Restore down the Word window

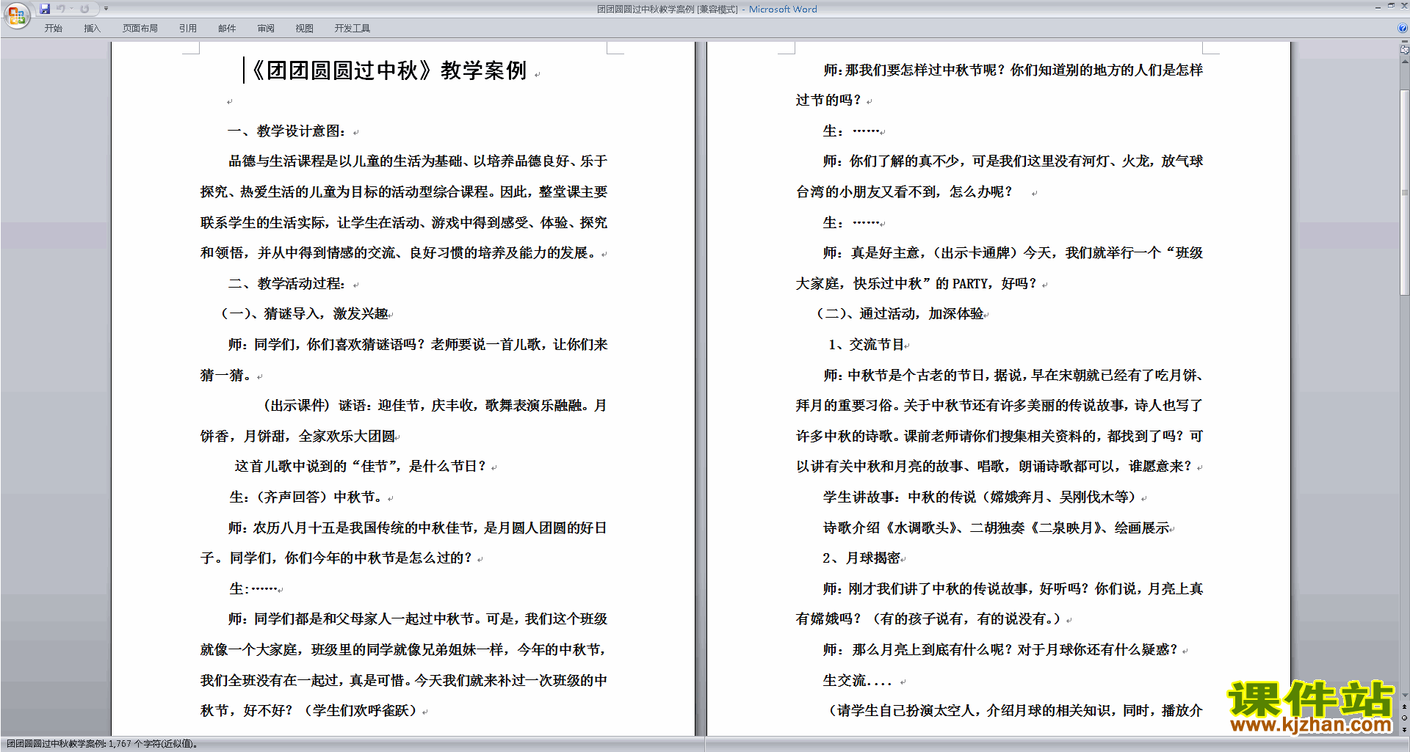(x=1391, y=6)
